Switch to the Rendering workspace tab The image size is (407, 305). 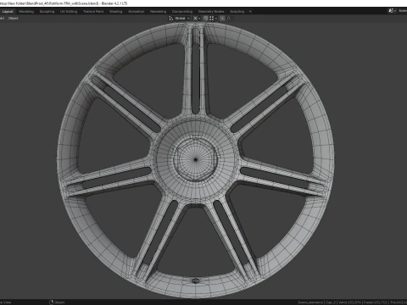158,12
